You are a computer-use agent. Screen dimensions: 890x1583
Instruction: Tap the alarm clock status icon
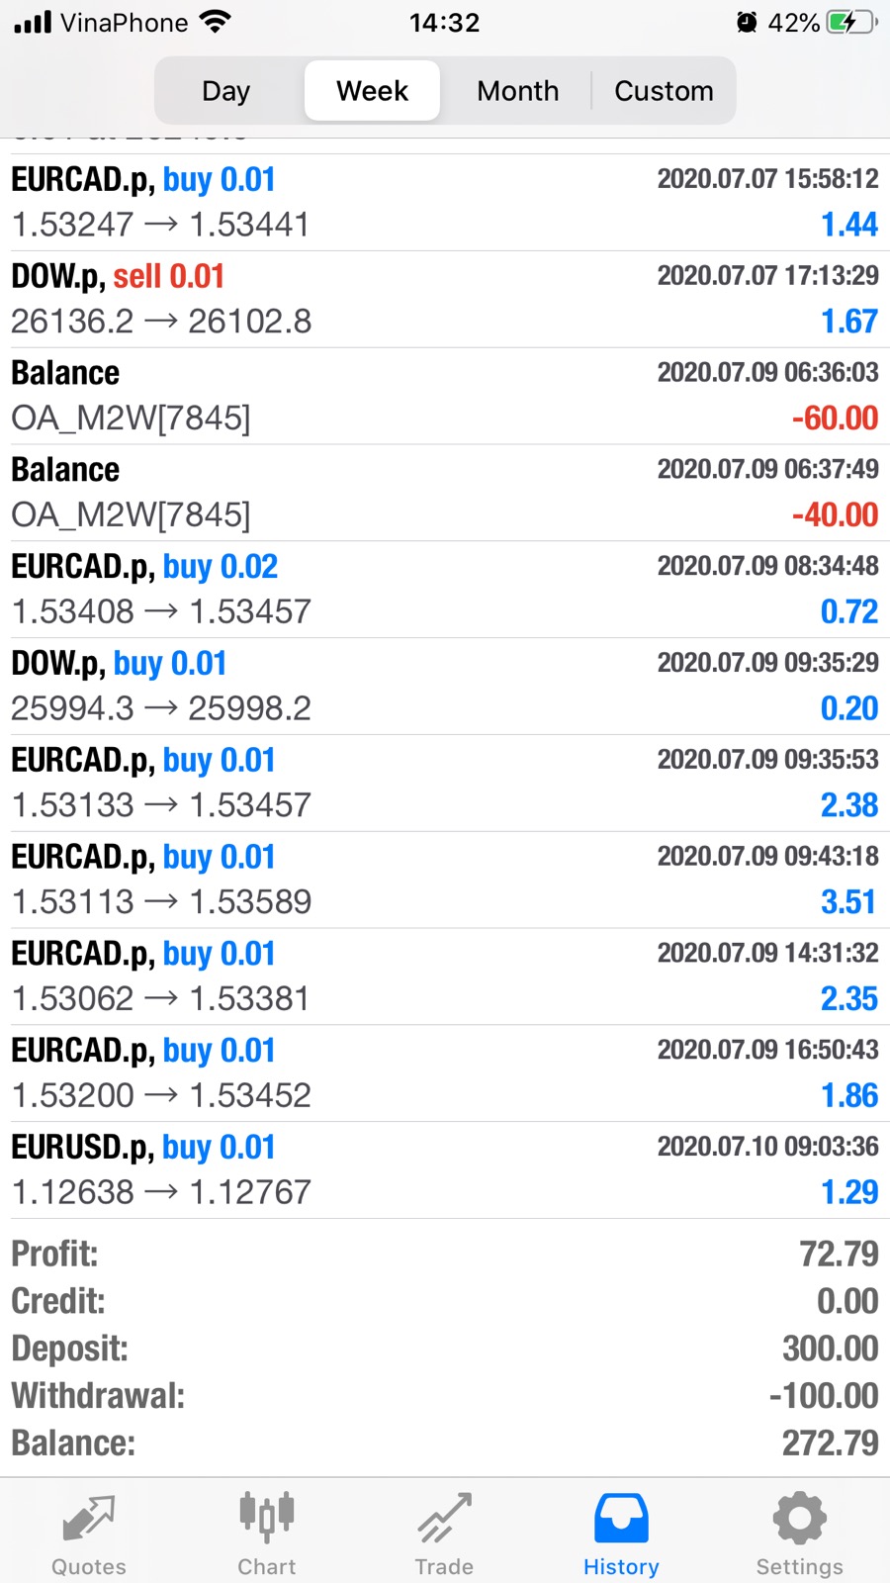pos(748,22)
